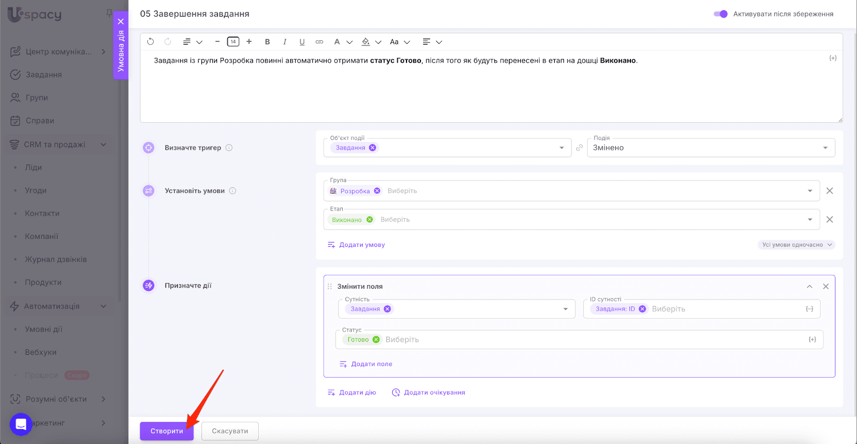Image resolution: width=857 pixels, height=444 pixels.
Task: Increase font size with plus icon
Action: pyautogui.click(x=249, y=42)
